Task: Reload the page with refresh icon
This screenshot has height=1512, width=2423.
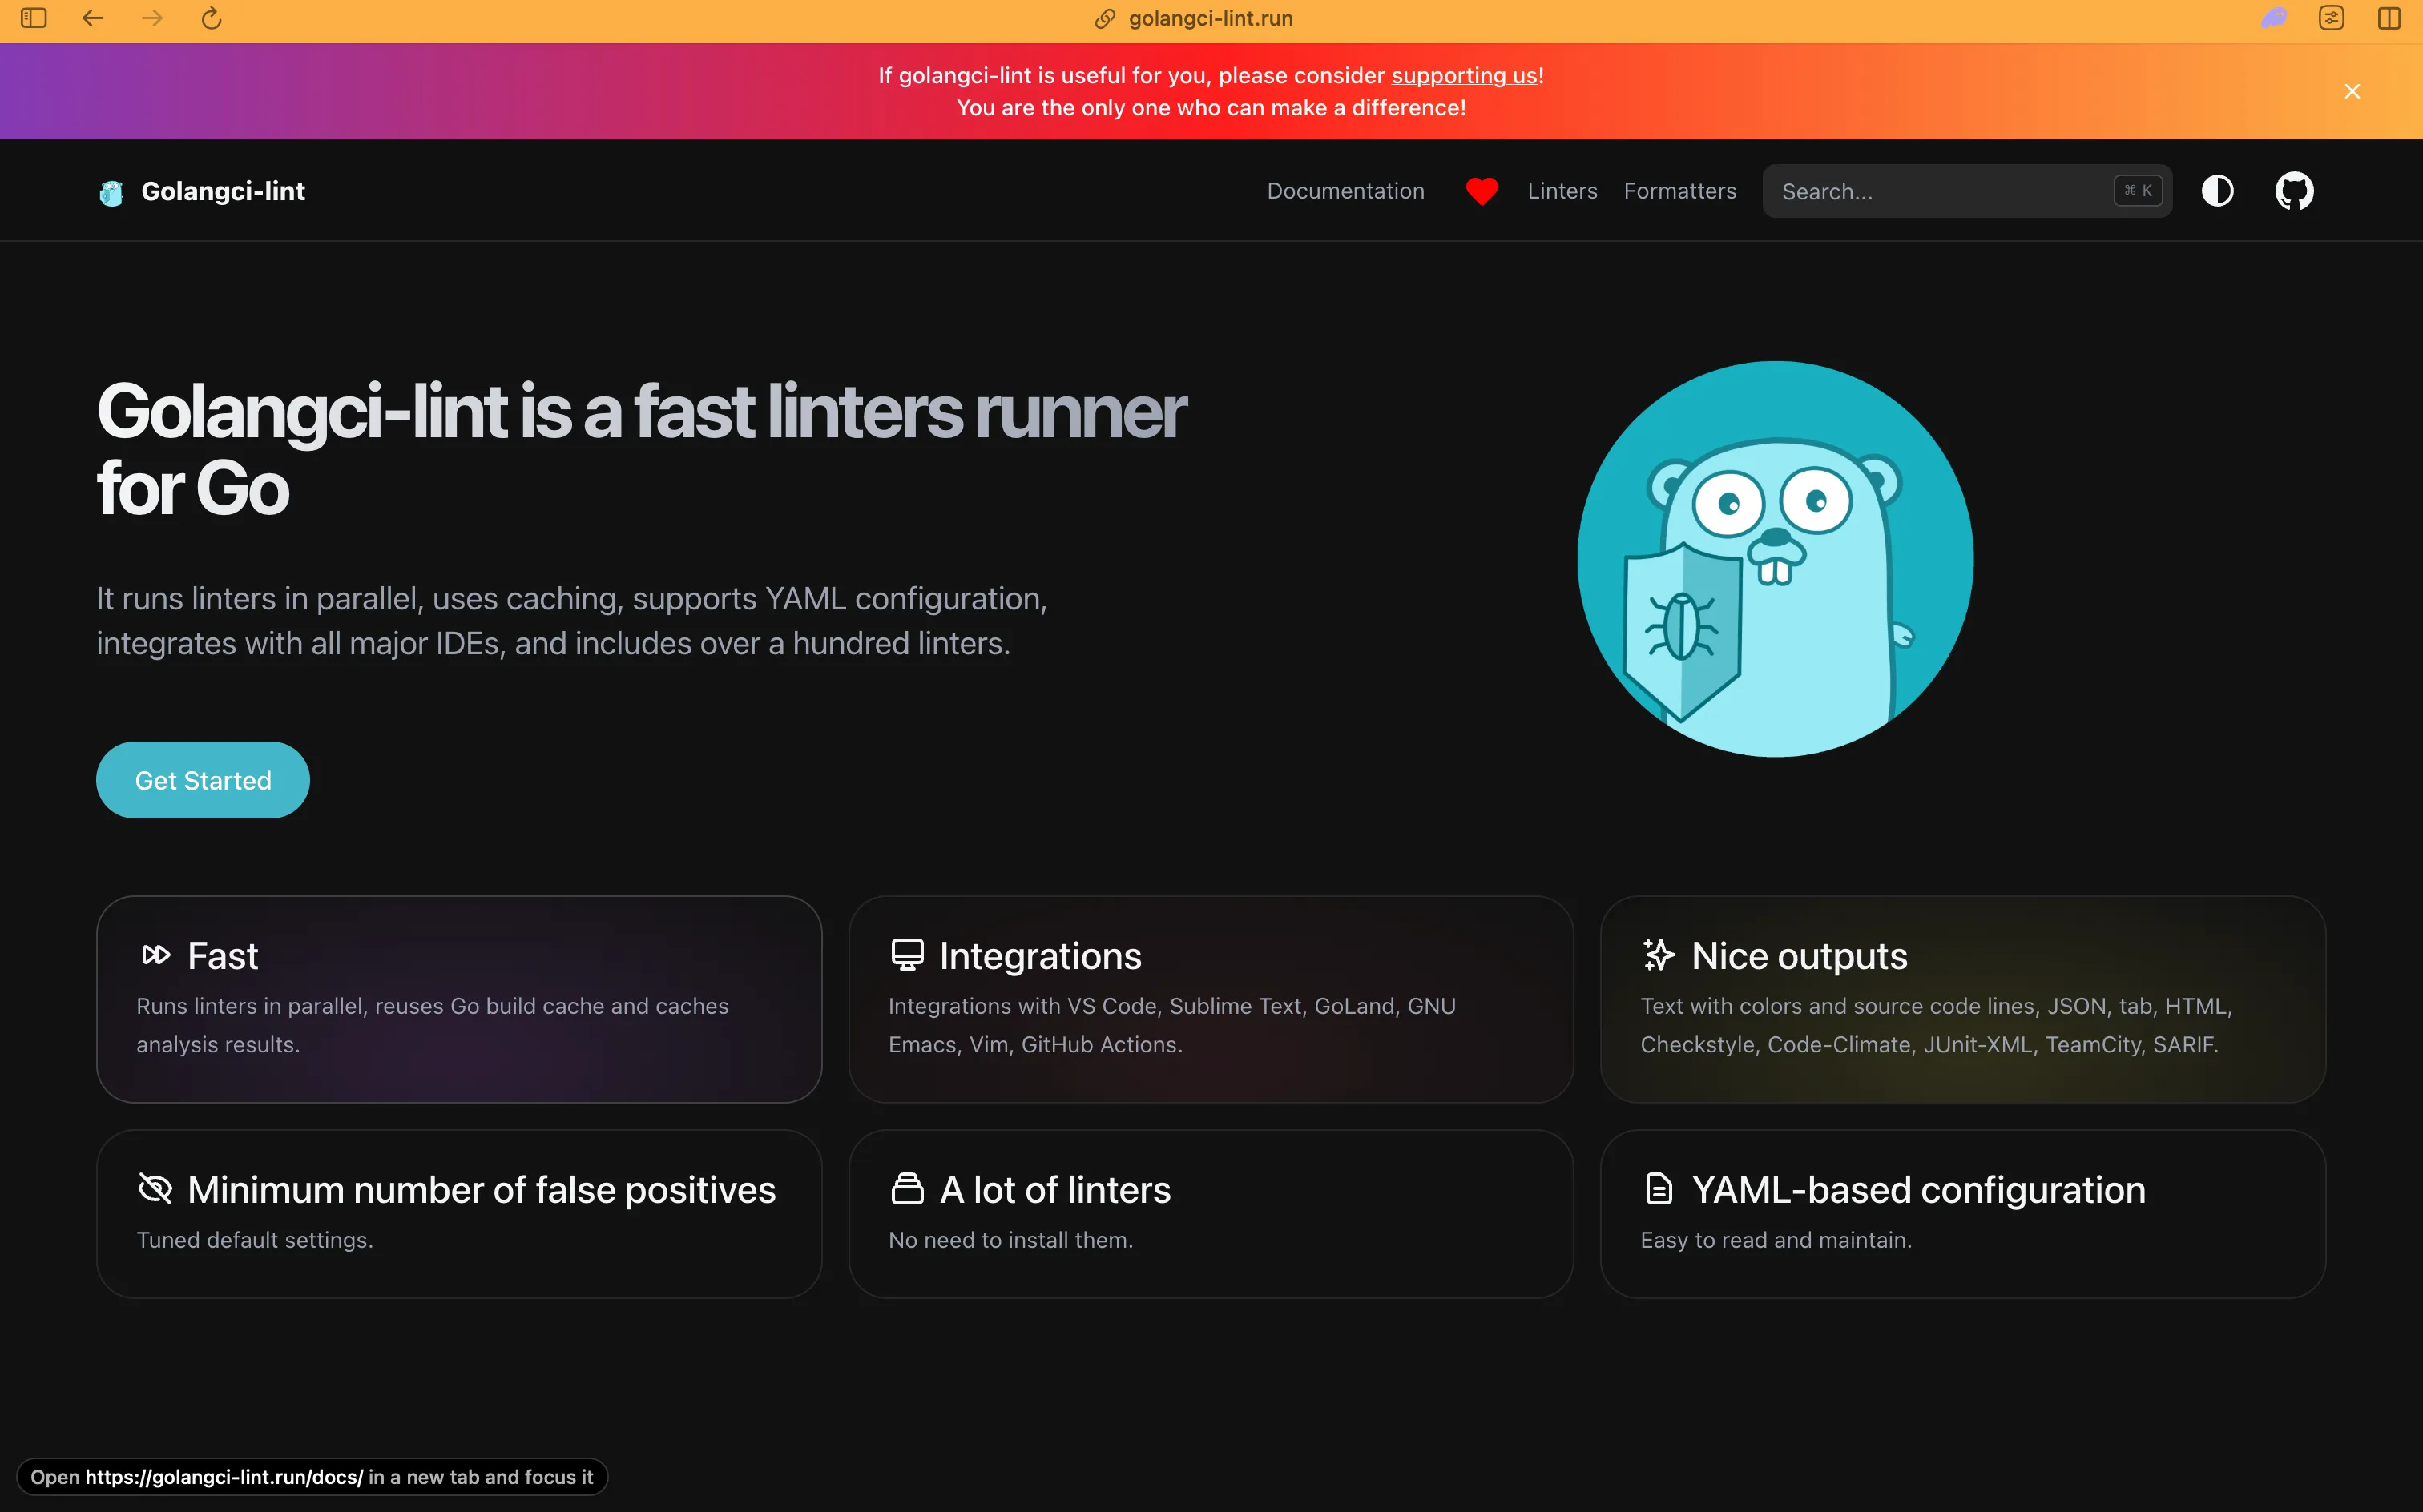Action: click(x=211, y=18)
